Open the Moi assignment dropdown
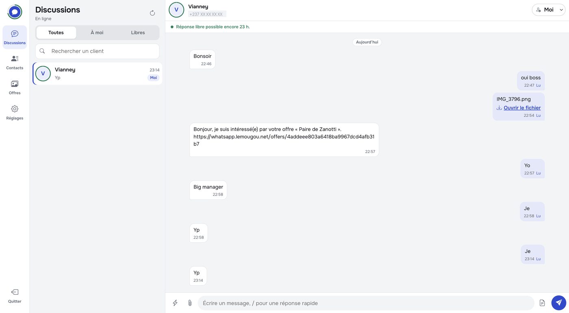Screen dimensions: 569x313 [549, 10]
